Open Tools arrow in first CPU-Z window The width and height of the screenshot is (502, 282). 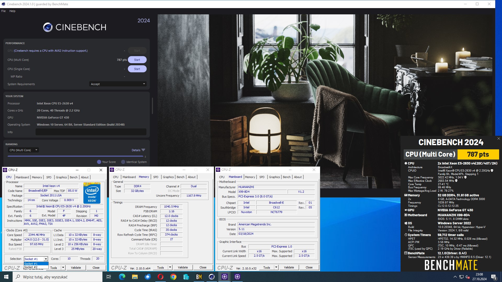coord(63,268)
